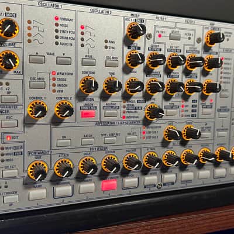Click the Oscillator 1 OSC MOD button

37,85
